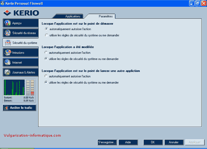
Task: Click the green traffic graph
Action: (x=14, y=87)
